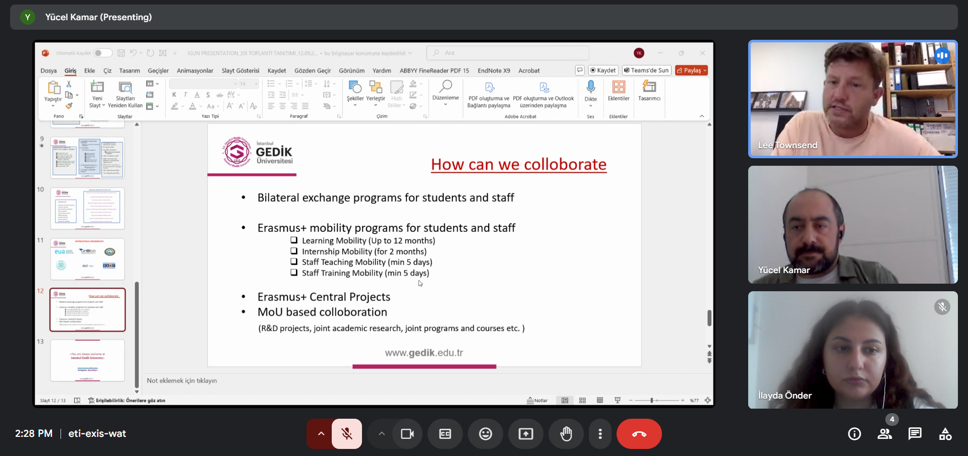Screen dimensions: 968x456
Task: Leave the call with red hang-up button
Action: point(639,434)
